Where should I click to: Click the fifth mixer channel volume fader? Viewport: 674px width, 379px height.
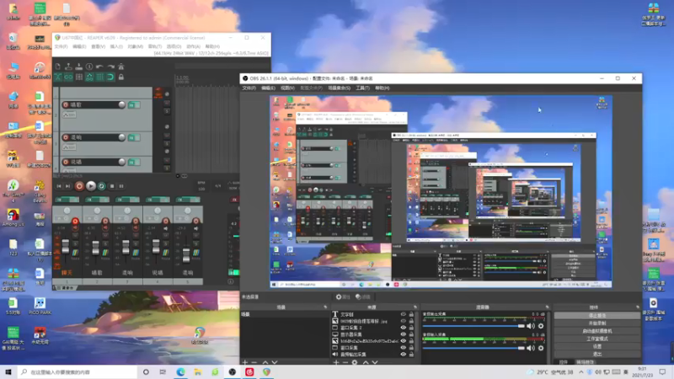[186, 256]
